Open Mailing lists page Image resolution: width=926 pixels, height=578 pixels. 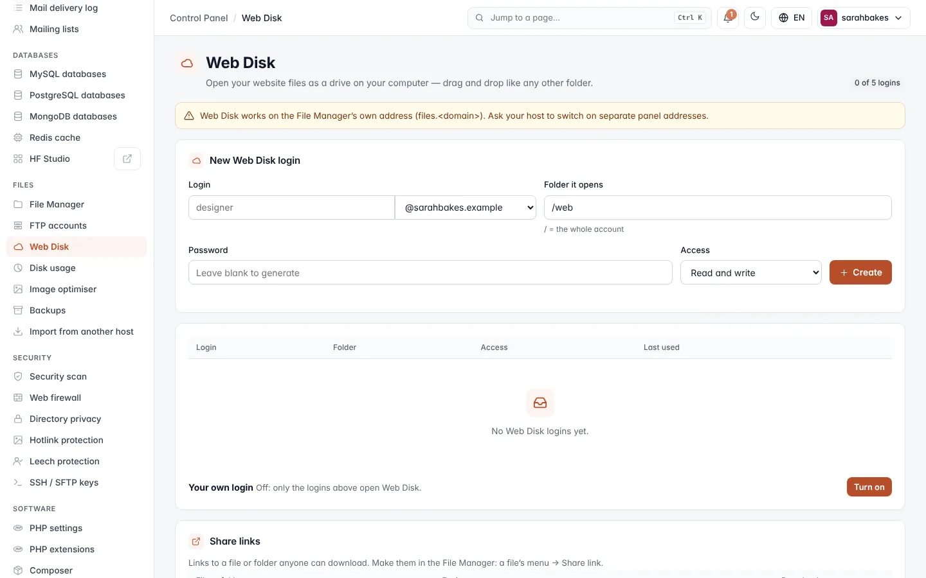click(77, 29)
